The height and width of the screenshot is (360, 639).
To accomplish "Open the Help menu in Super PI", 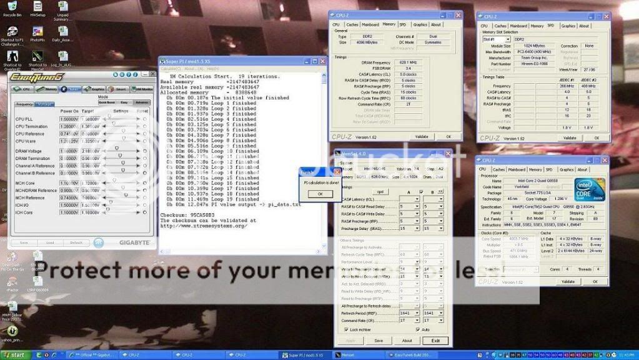I will click(x=213, y=69).
